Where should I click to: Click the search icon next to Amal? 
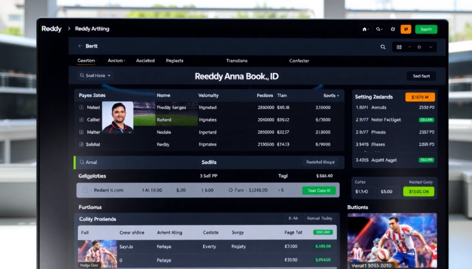point(82,162)
